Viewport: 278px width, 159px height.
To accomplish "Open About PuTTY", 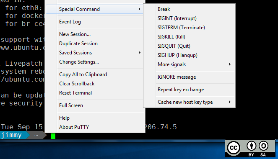I will pos(94,127).
